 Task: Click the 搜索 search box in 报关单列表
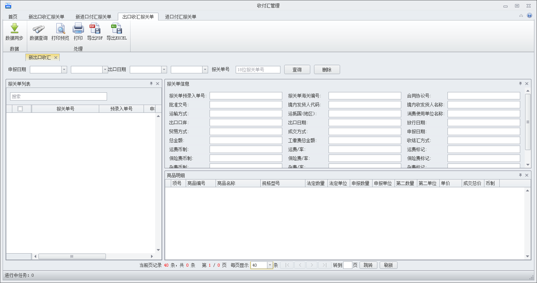(59, 96)
